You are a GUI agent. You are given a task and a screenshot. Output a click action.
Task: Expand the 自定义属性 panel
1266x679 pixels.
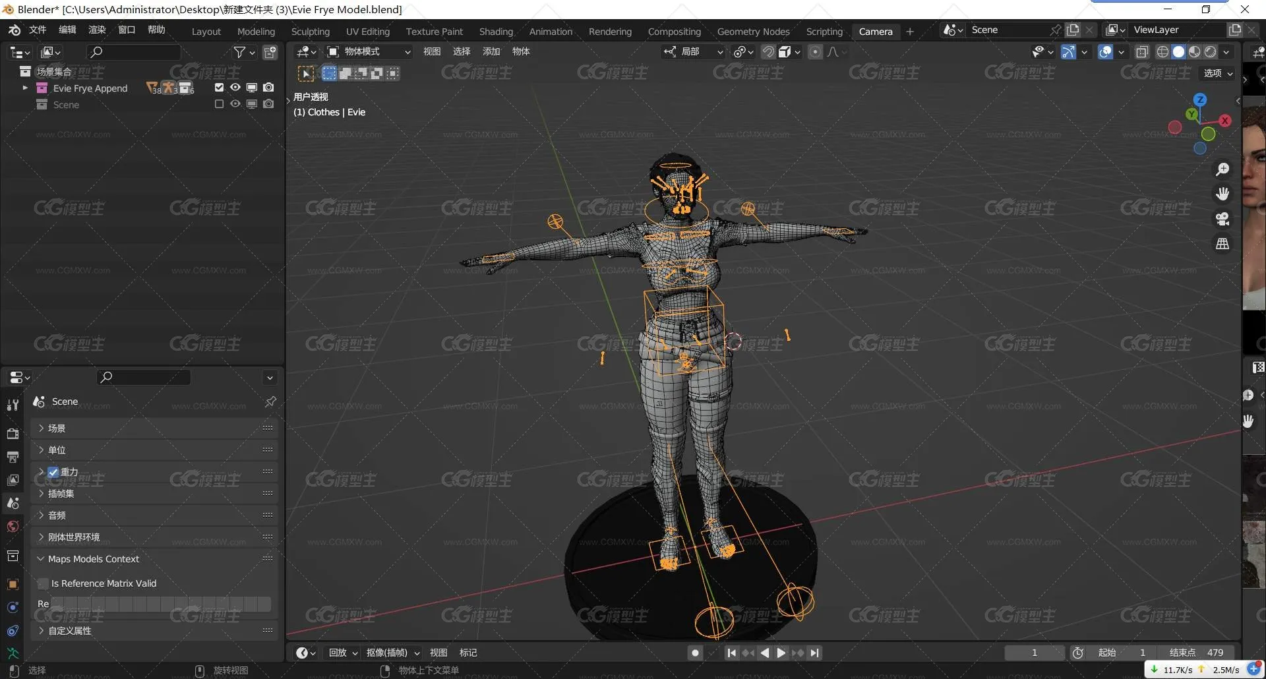pos(154,631)
